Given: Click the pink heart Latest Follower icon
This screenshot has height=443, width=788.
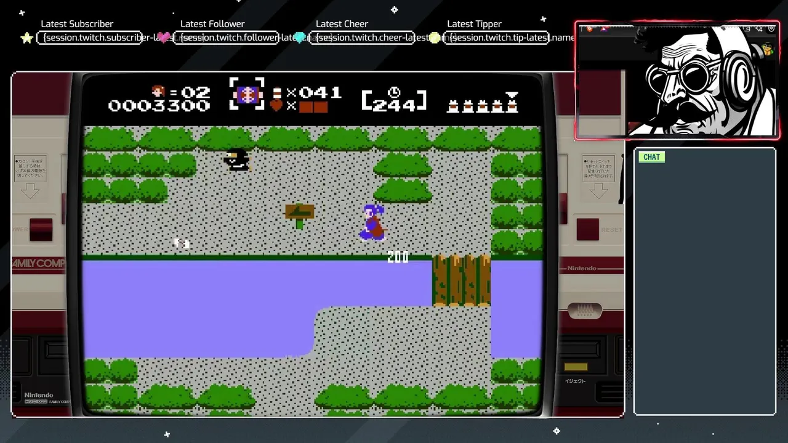Looking at the screenshot, I should click(164, 38).
